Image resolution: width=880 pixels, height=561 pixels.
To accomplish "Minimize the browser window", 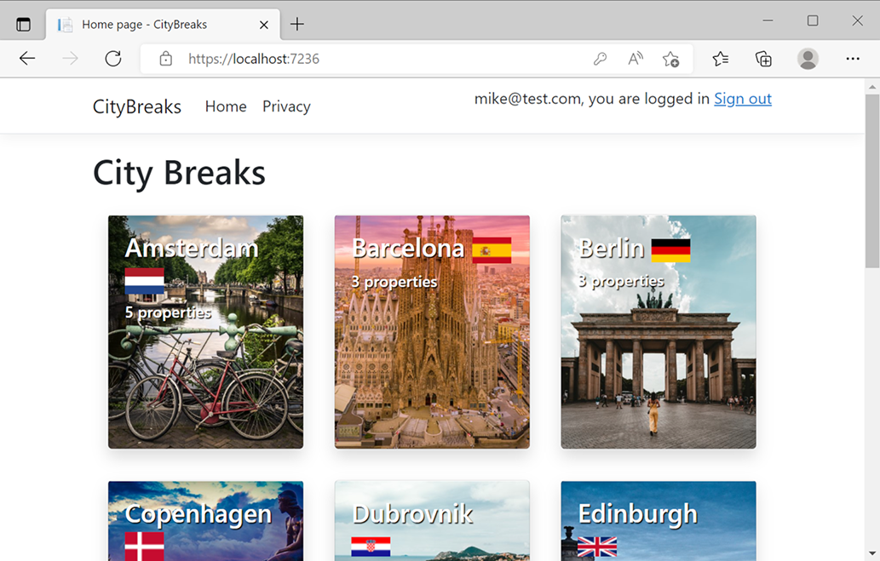I will click(x=768, y=20).
